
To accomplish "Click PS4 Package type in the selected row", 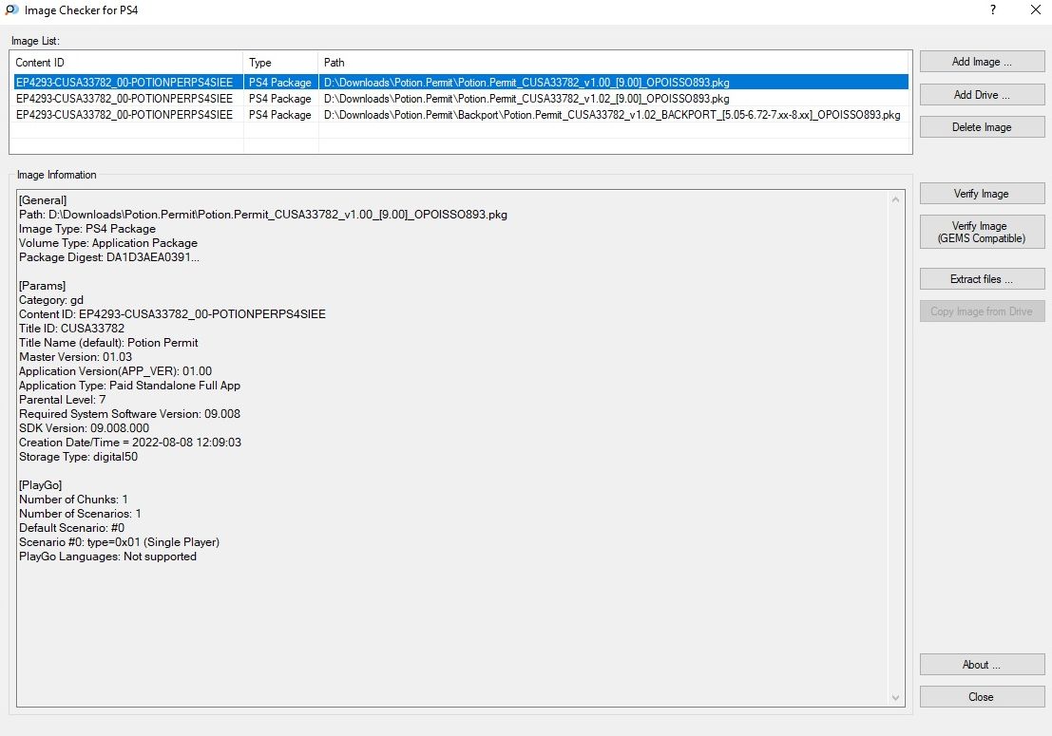I will pos(280,83).
